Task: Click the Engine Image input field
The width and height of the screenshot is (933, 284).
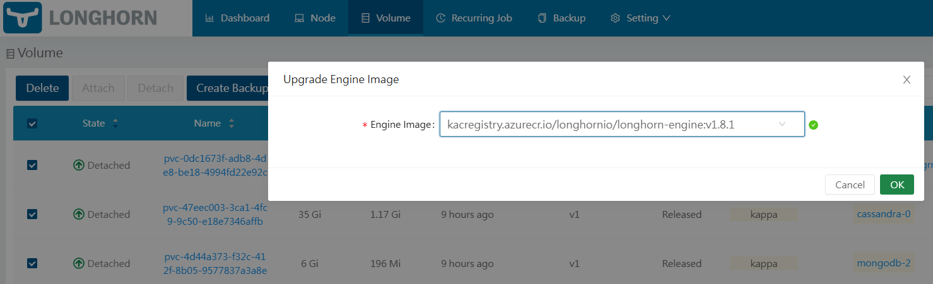Action: coord(606,125)
